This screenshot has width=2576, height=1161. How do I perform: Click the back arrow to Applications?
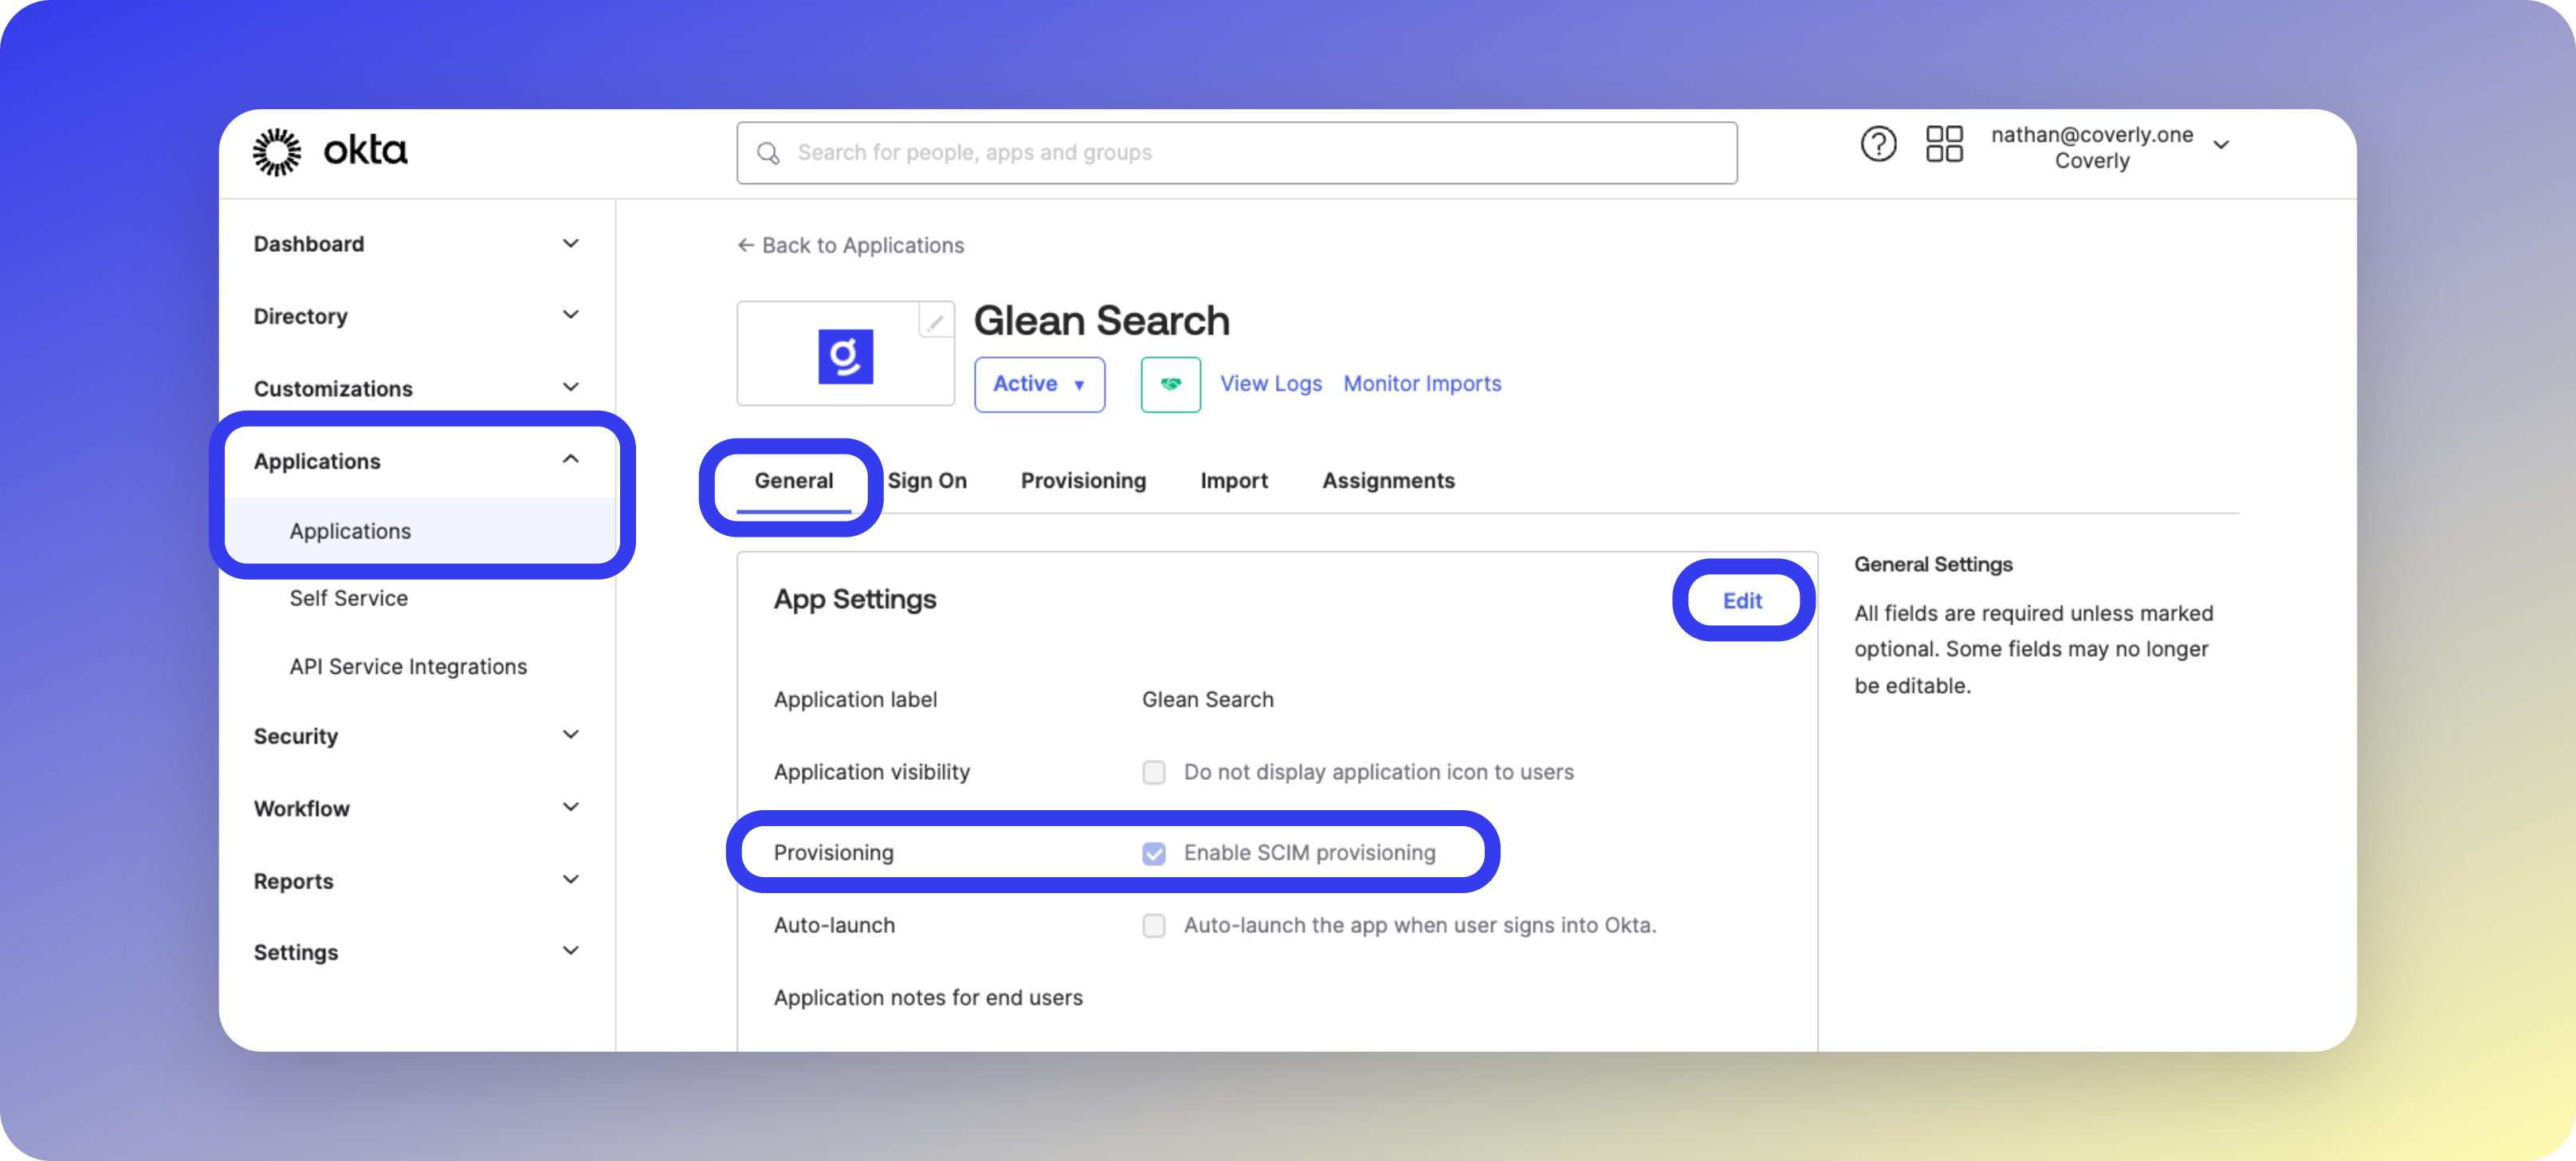click(x=746, y=246)
